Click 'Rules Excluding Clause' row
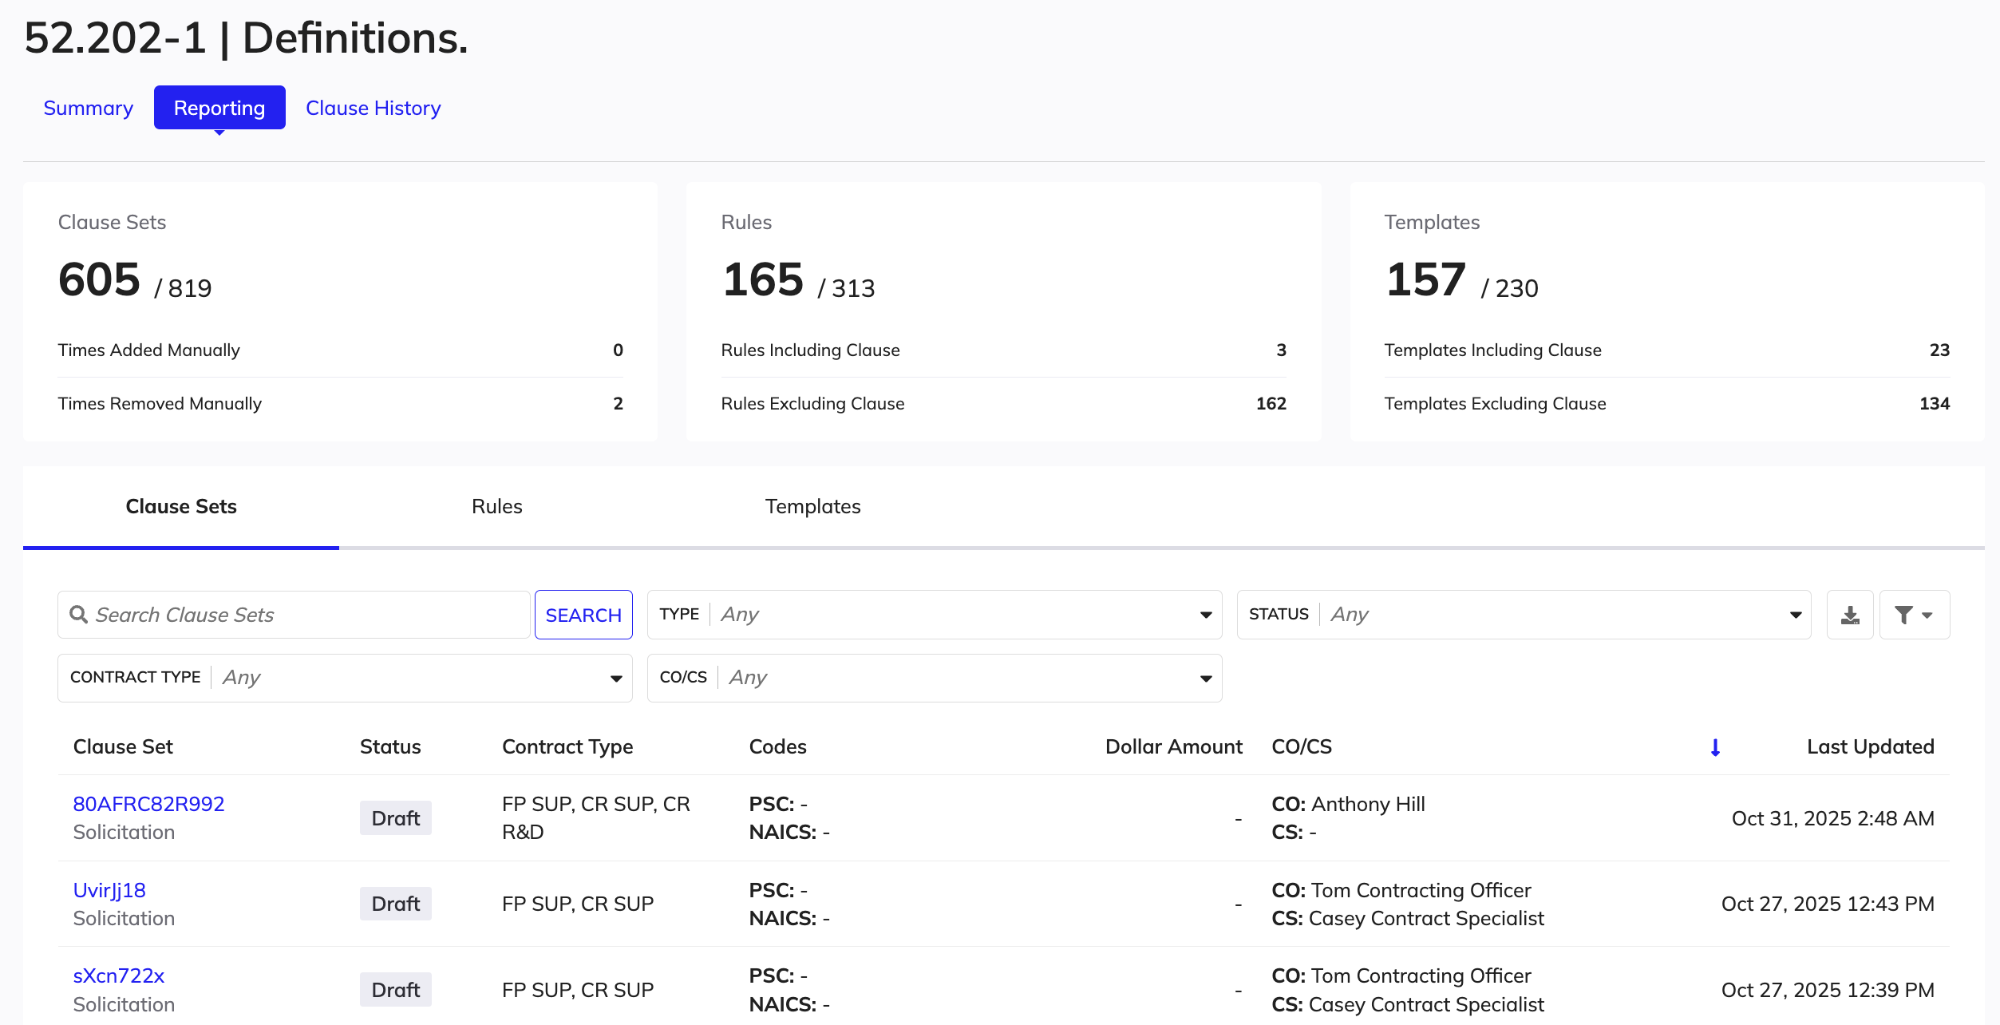The image size is (2000, 1025). pos(1003,404)
